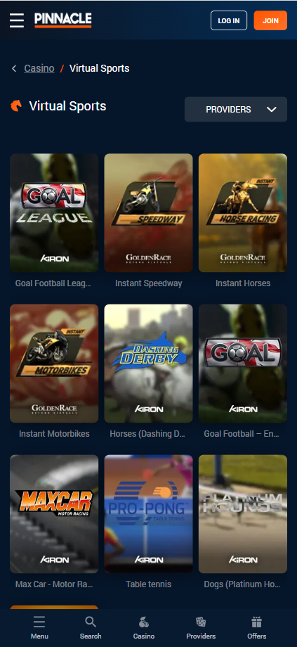Open the hamburger menu icon at top
The height and width of the screenshot is (647, 297).
pyautogui.click(x=17, y=20)
